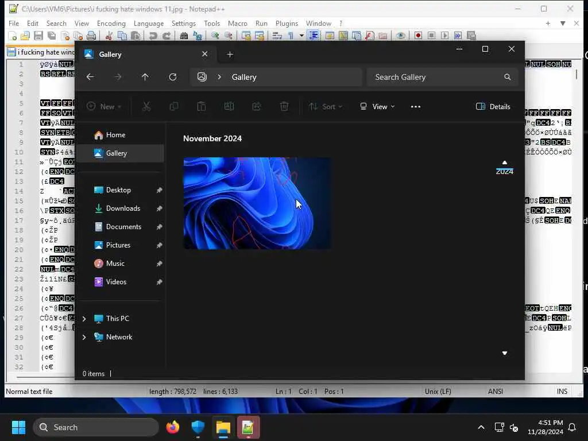Click Undo icon in Notepad++ toolbar

tap(153, 36)
